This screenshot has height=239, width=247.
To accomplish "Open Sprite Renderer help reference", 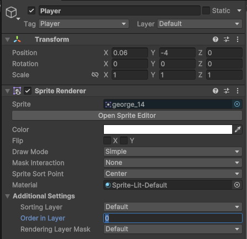I will tap(216, 91).
